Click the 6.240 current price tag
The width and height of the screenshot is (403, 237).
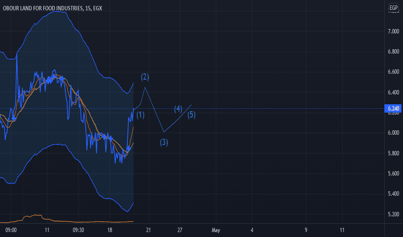click(393, 109)
